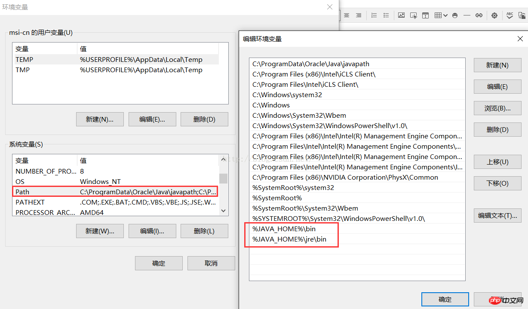Click 上移(U) move up button
This screenshot has width=528, height=309.
[x=497, y=162]
